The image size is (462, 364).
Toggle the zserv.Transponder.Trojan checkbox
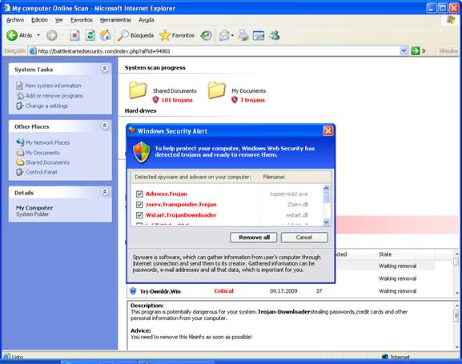click(x=139, y=205)
